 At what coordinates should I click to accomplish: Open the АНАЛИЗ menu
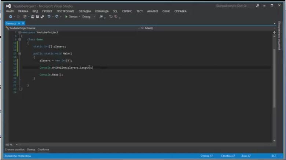point(153,11)
